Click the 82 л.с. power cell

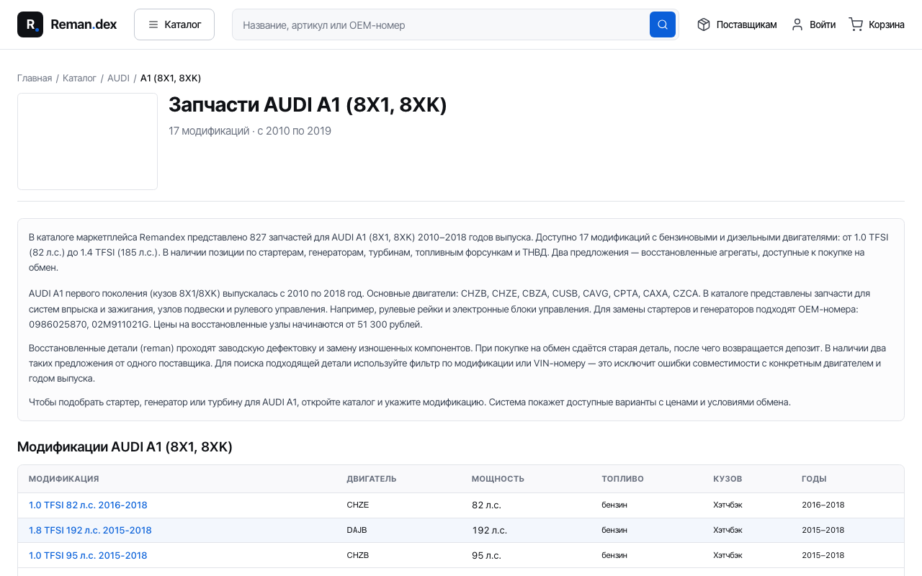pos(486,505)
